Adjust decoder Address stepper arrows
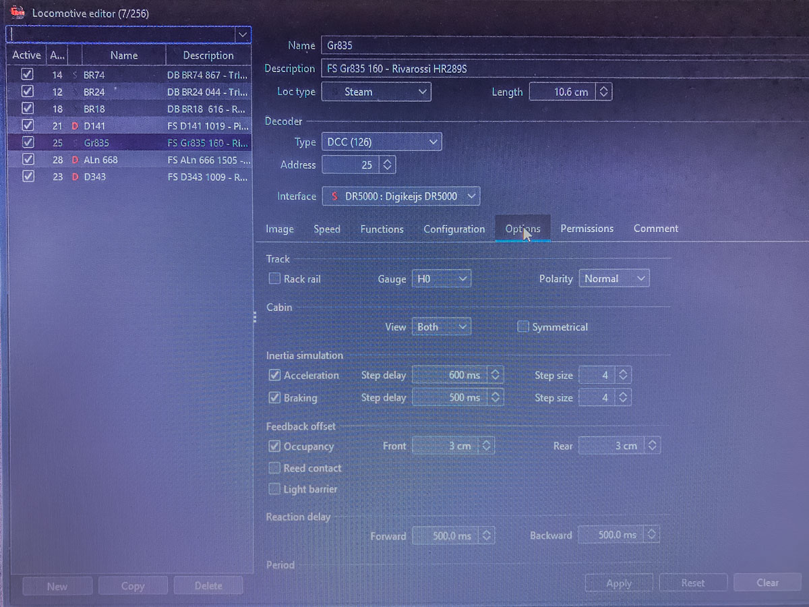809x607 pixels. (x=387, y=165)
